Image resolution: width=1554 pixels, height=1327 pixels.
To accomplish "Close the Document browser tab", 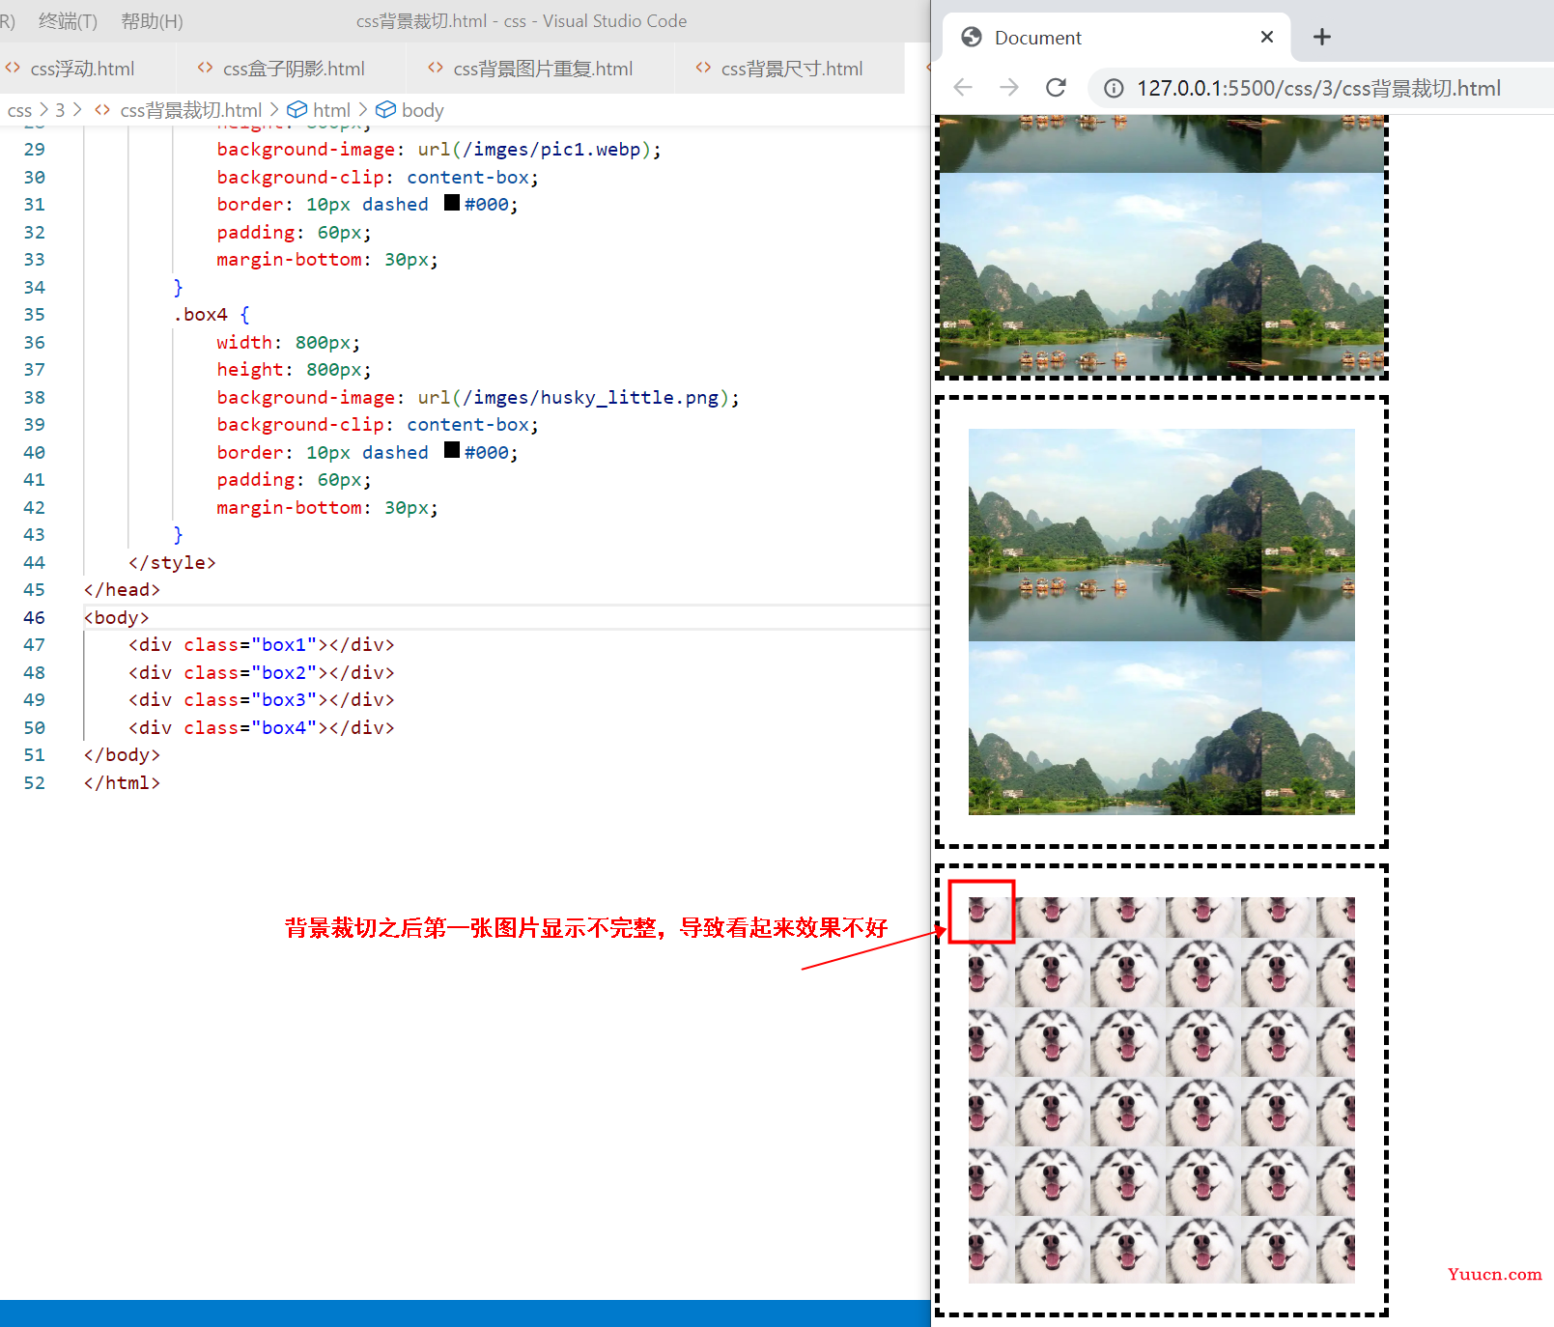I will pyautogui.click(x=1267, y=37).
